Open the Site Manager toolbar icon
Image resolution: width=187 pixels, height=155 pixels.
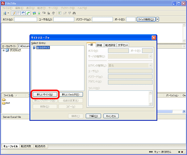[x=5, y=13]
